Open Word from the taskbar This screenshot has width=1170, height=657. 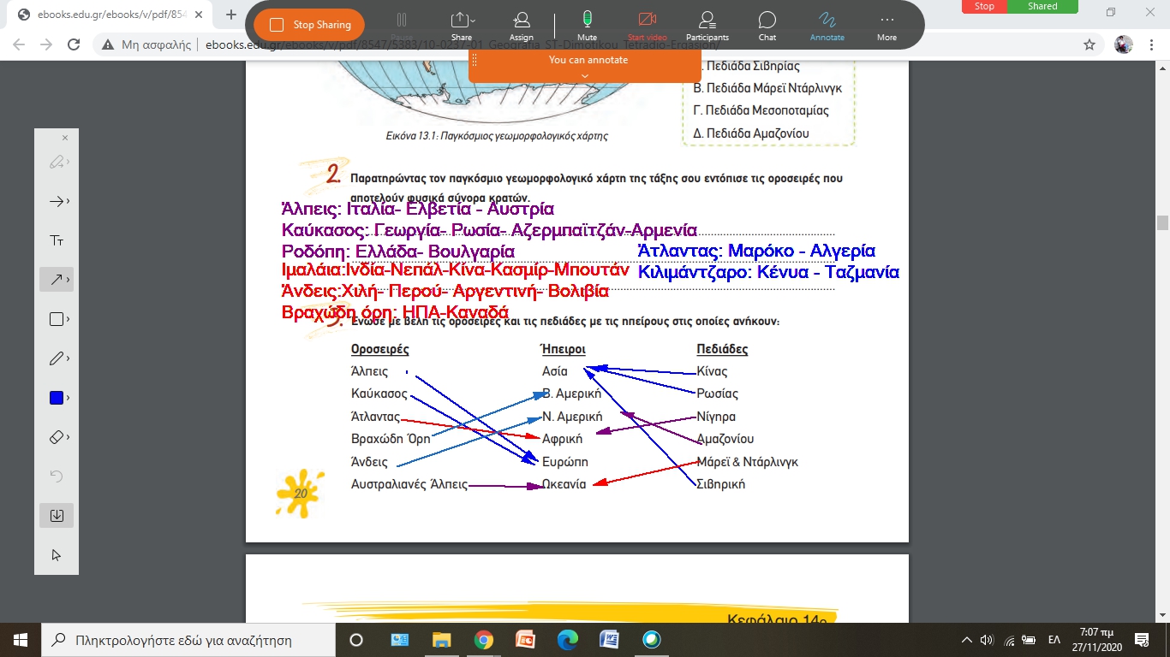point(609,640)
